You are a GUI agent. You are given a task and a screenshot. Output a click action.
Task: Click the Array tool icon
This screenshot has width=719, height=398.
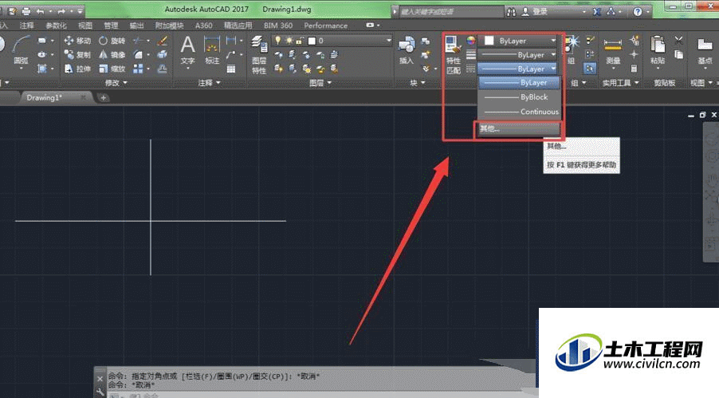pos(138,69)
